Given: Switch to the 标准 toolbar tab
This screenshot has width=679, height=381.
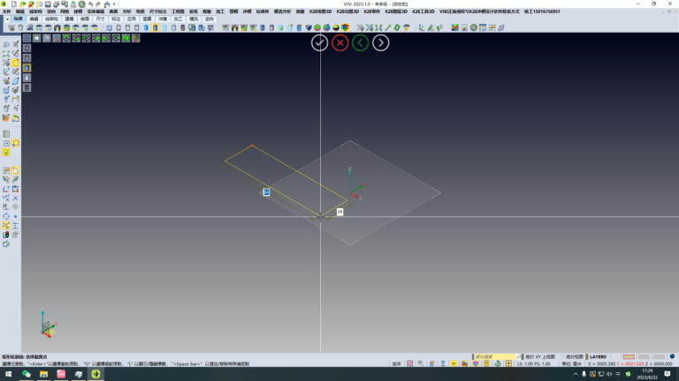Looking at the screenshot, I should (19, 19).
